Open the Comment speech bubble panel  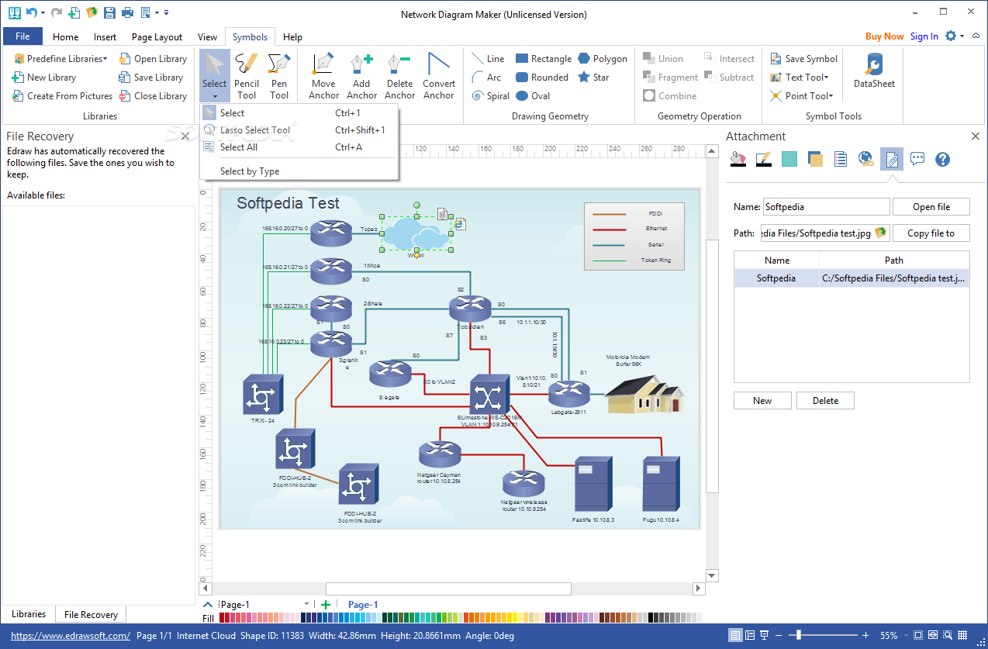[x=917, y=159]
